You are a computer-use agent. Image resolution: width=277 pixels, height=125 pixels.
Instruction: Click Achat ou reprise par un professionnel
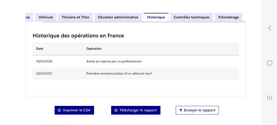pos(114,61)
